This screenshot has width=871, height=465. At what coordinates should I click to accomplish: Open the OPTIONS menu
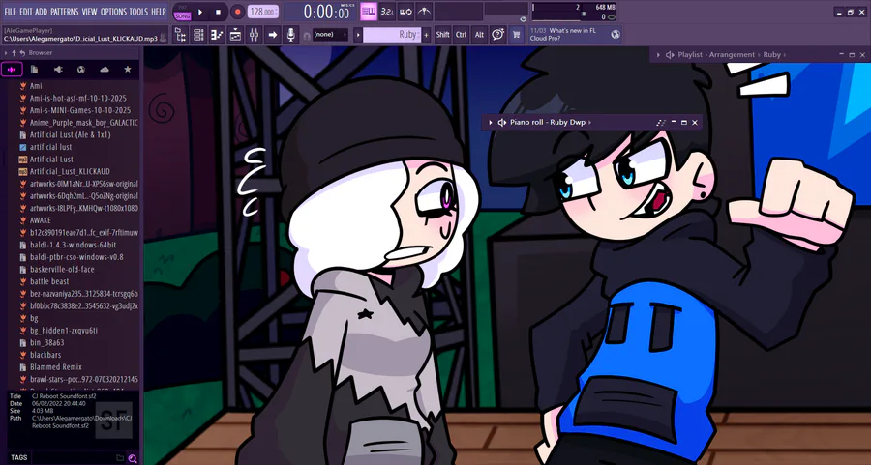pos(113,12)
